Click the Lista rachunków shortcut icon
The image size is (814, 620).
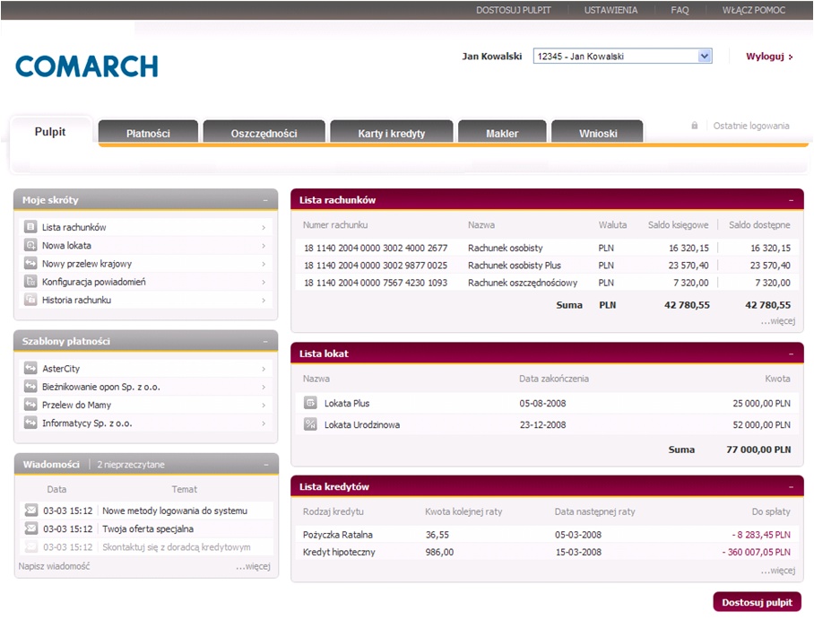[x=30, y=227]
